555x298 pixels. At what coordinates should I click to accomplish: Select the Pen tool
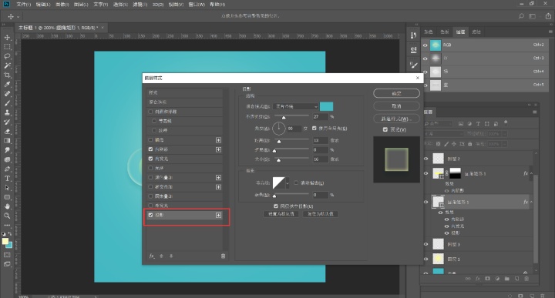(7, 169)
